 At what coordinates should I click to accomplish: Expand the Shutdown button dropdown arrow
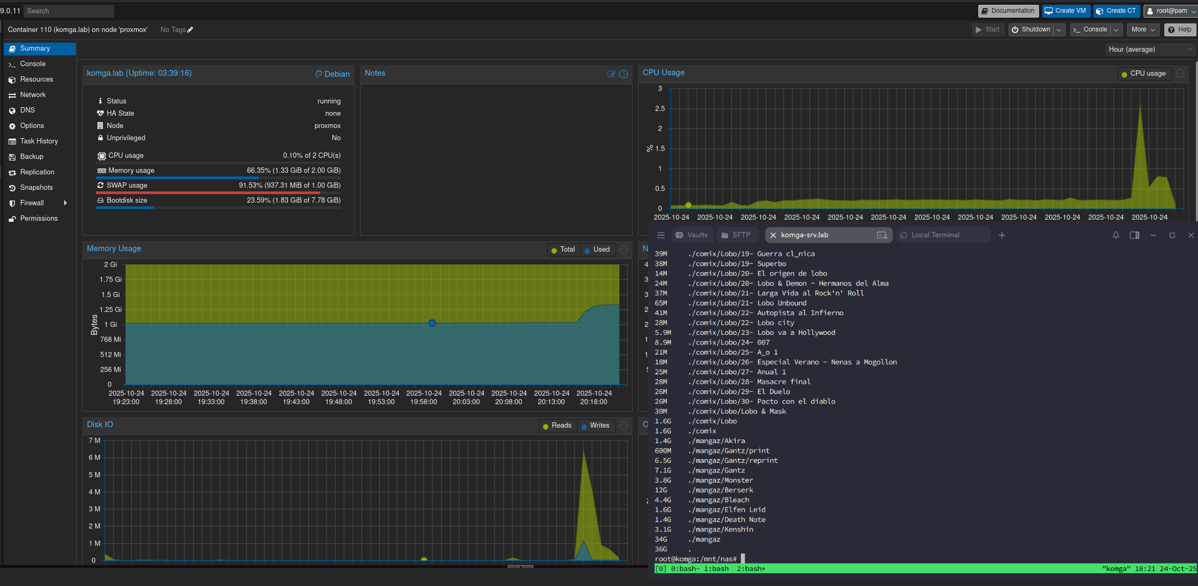[x=1059, y=30]
